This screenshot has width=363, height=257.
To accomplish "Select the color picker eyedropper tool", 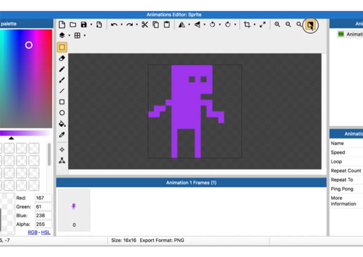I will click(x=62, y=134).
